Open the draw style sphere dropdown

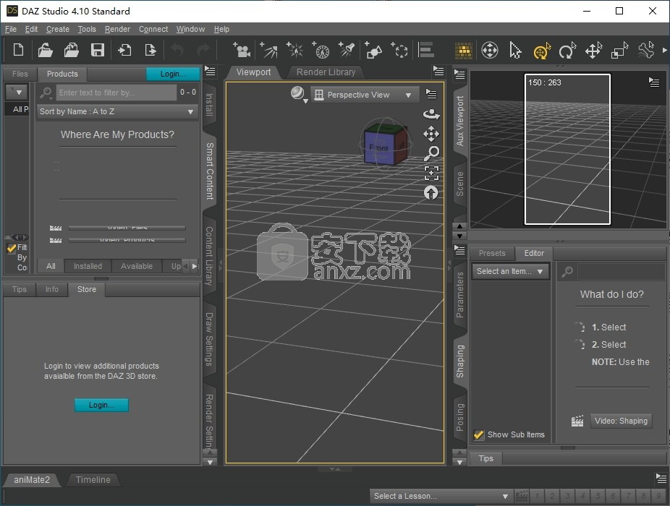click(x=299, y=94)
